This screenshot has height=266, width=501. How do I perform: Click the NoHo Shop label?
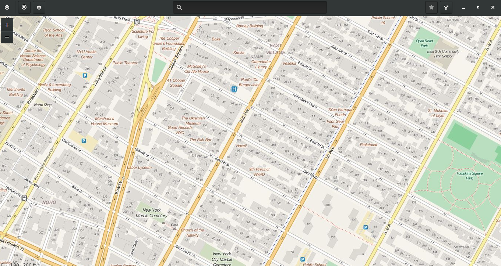pos(43,105)
